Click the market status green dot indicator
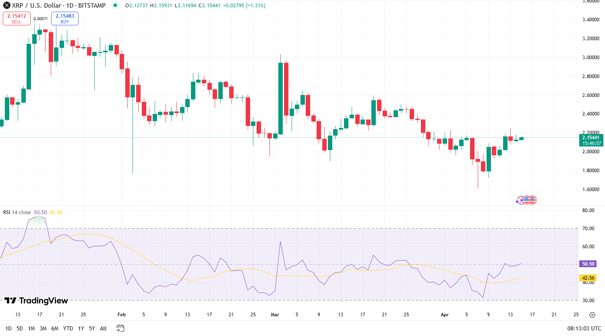Image resolution: width=605 pixels, height=336 pixels. point(115,6)
